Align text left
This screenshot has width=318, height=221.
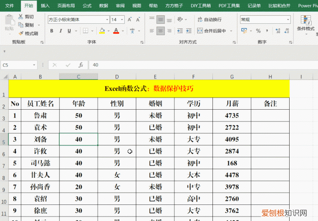pyautogui.click(x=152, y=31)
